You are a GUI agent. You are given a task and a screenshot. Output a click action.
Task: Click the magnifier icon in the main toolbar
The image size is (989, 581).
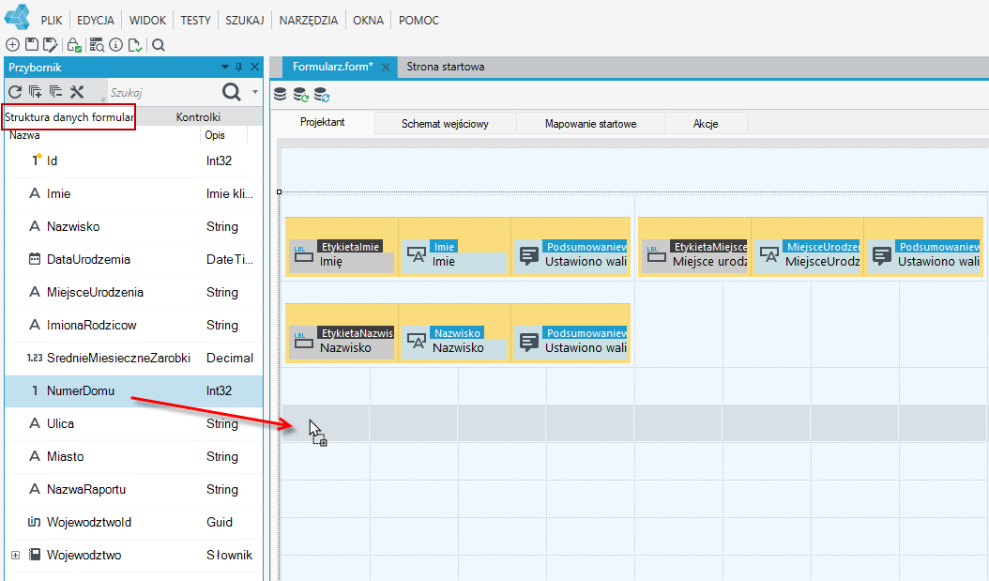159,45
